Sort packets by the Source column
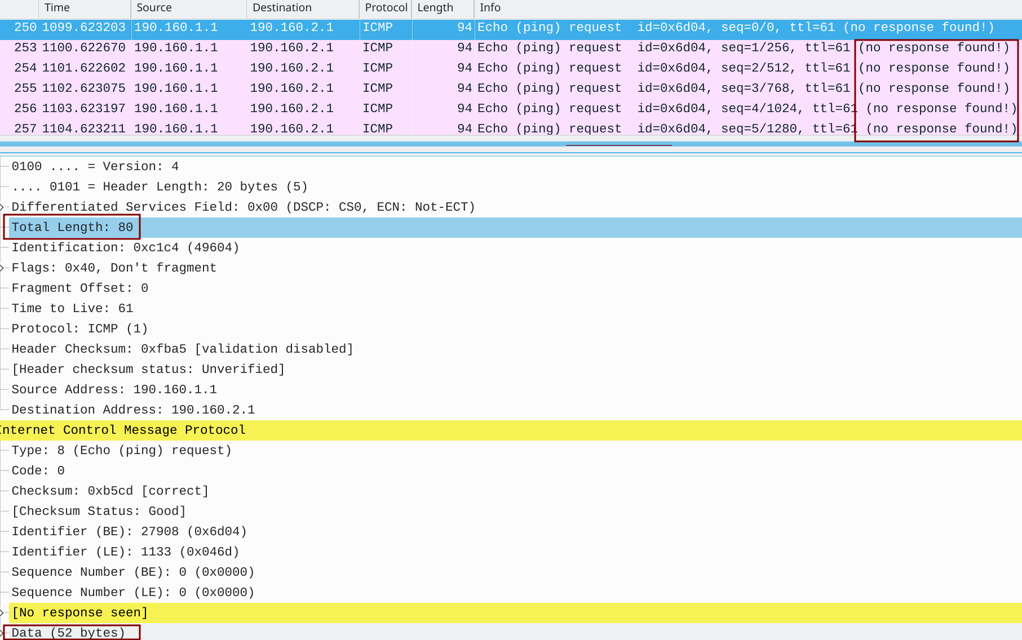Screen dimensions: 1022x640 click(x=153, y=8)
